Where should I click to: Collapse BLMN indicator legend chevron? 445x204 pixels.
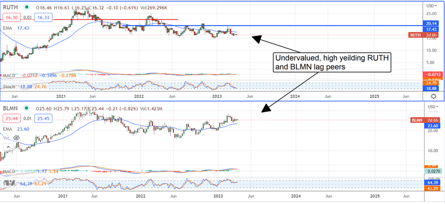(8, 147)
